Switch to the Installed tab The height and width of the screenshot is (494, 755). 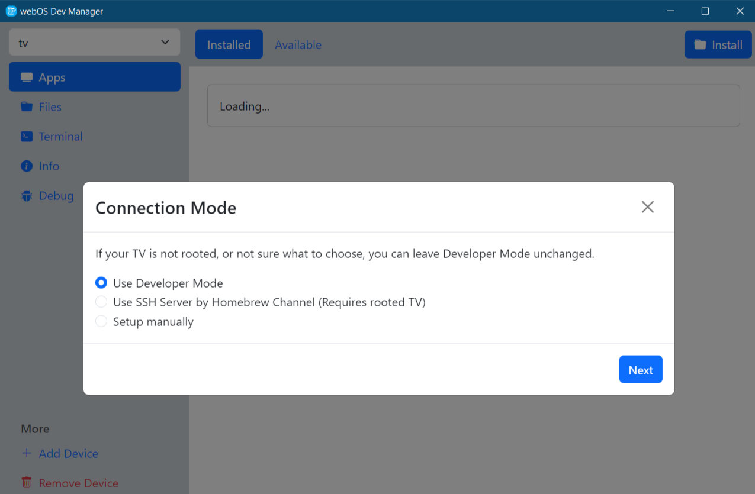(x=229, y=45)
